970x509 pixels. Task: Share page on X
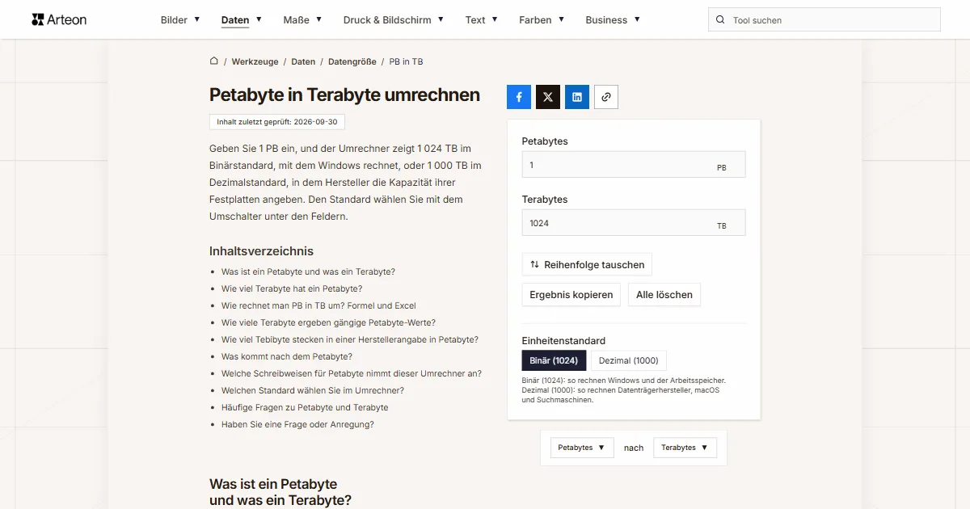point(548,97)
